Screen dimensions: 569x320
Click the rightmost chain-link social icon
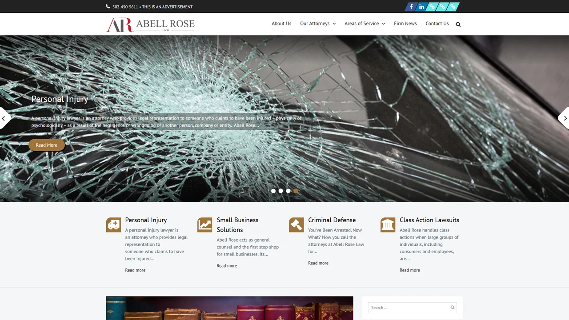click(453, 7)
